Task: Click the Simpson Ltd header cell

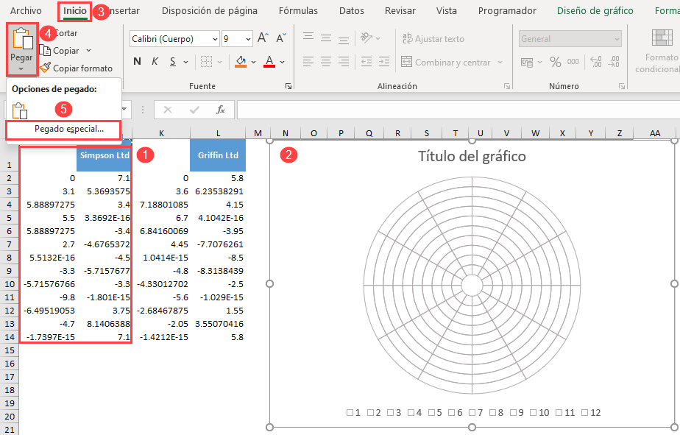Action: [x=104, y=155]
